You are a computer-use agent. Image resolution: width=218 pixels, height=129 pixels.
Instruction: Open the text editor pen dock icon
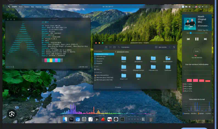coord(91,119)
